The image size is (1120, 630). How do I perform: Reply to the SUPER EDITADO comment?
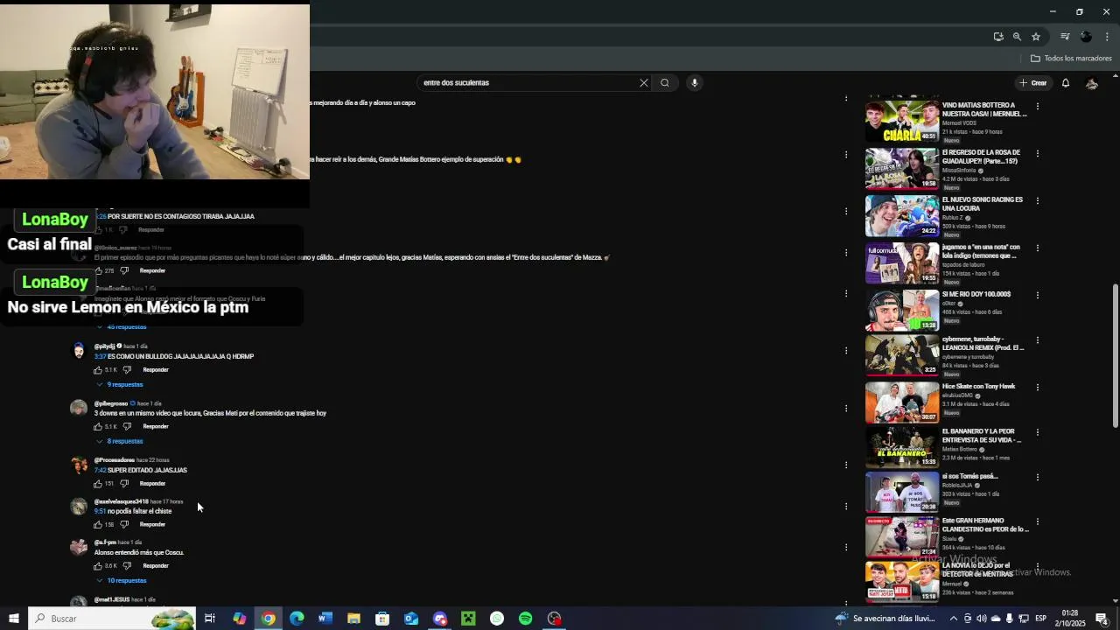click(152, 484)
